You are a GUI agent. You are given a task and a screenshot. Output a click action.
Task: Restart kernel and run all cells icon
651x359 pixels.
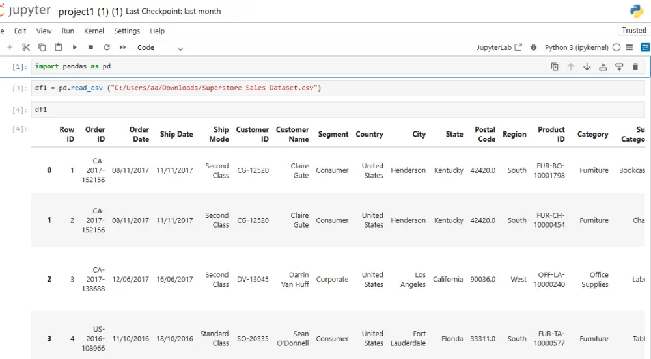[123, 47]
